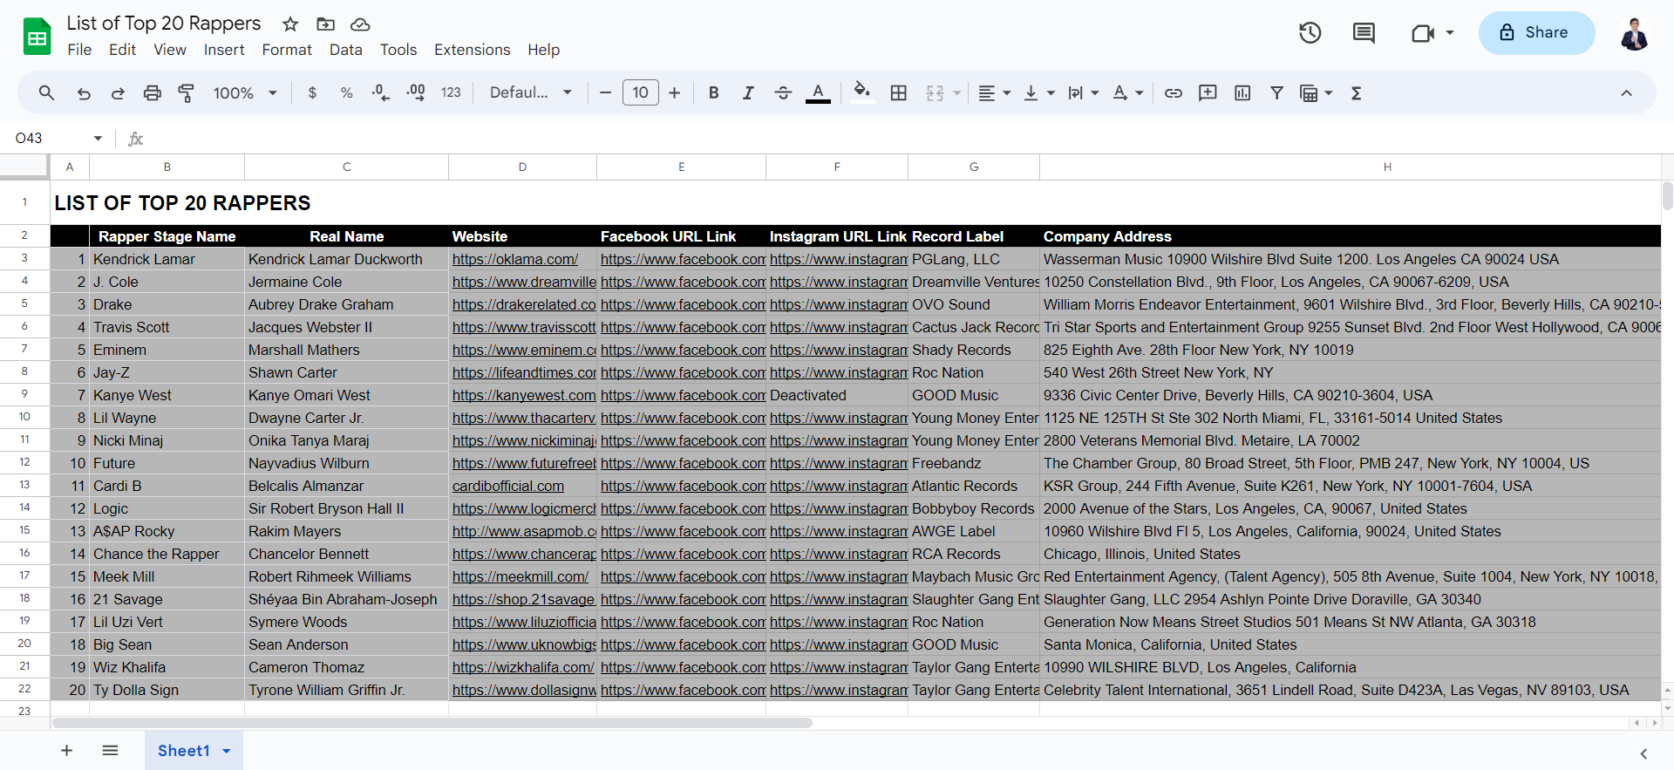Expand the Sheet1 tab options arrow

coord(227,751)
